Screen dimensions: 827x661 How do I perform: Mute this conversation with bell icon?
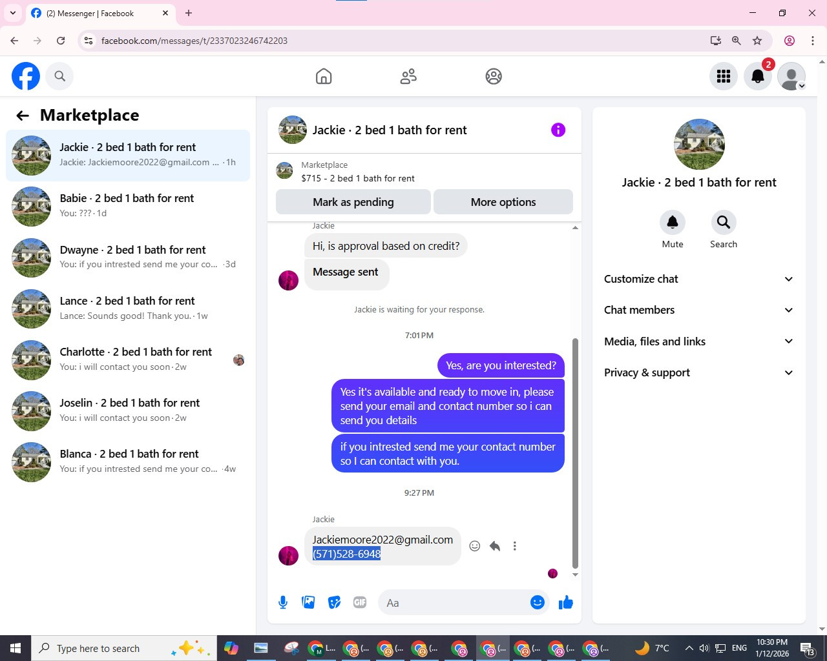673,222
